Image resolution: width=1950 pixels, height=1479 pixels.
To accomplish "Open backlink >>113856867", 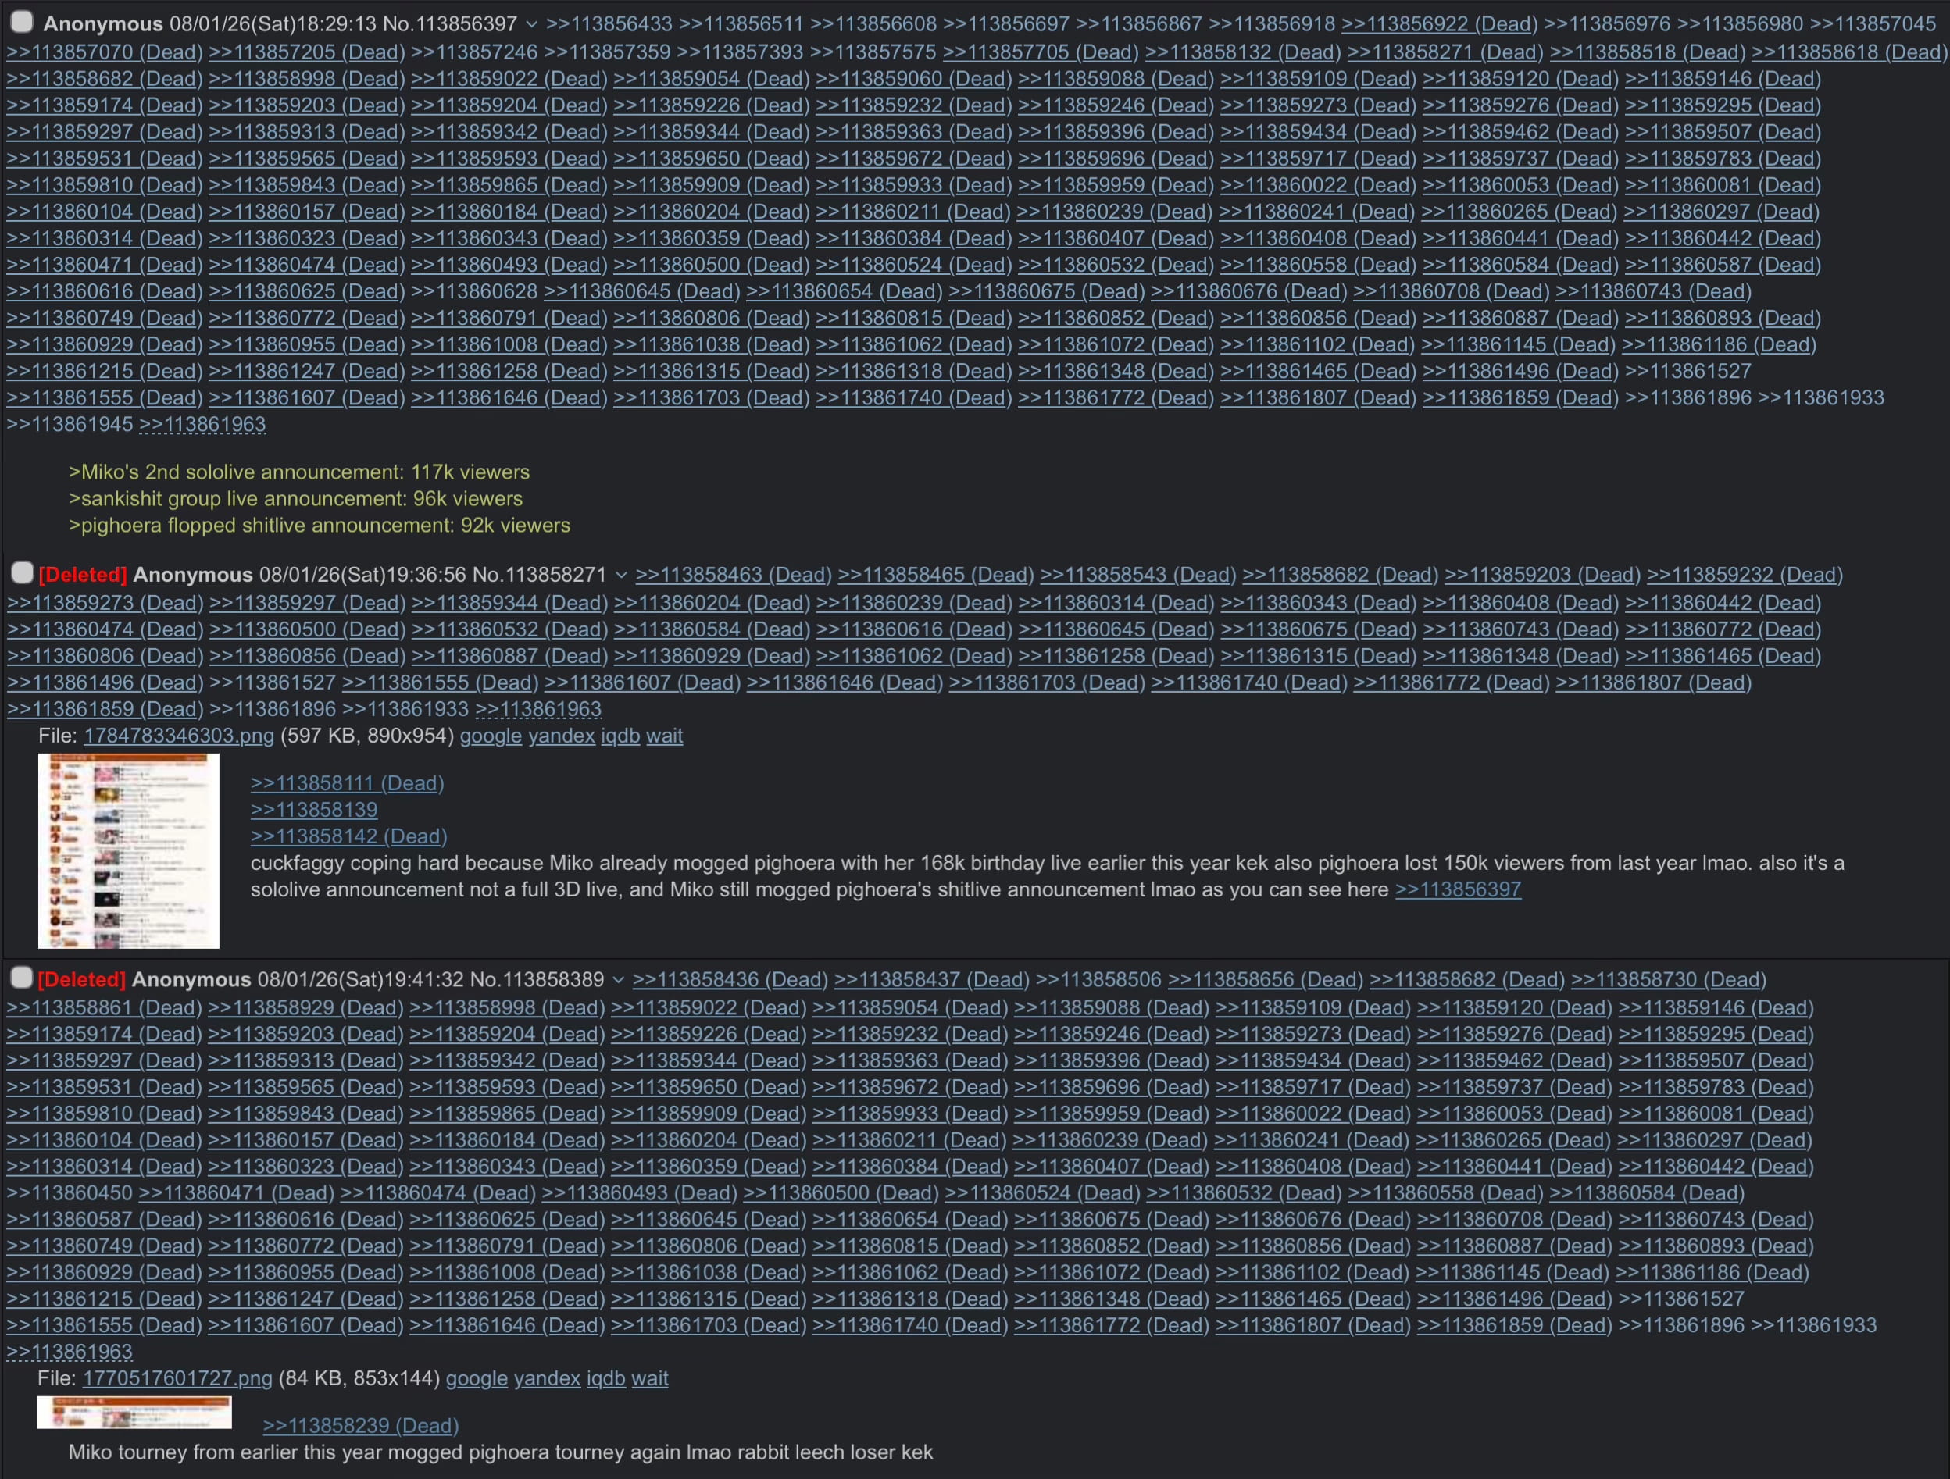I will (x=1139, y=25).
